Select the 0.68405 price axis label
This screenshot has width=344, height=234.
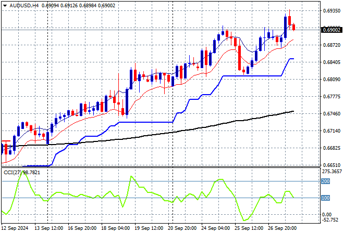(331, 62)
